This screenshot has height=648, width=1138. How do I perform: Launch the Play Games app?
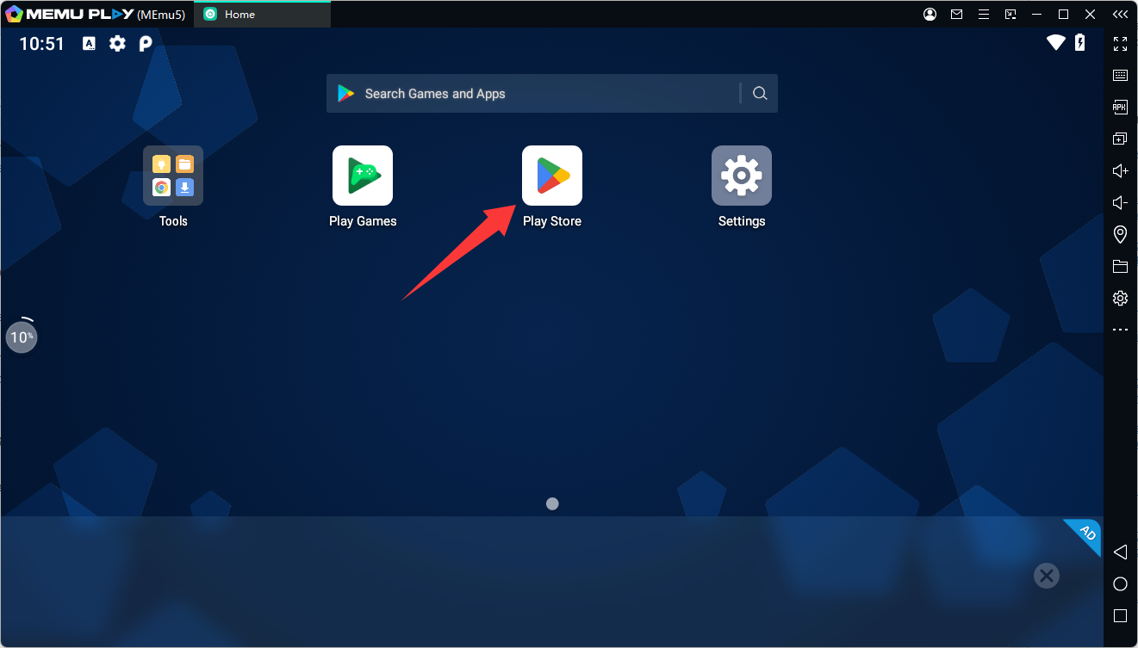(363, 176)
